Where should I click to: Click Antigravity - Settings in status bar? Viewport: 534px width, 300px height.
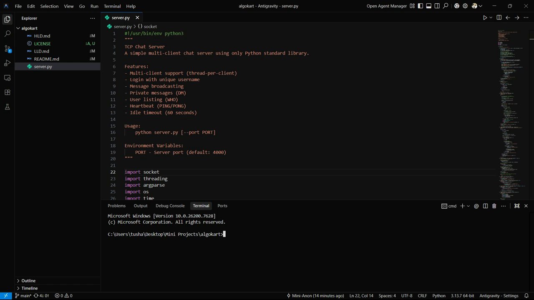pos(499,296)
